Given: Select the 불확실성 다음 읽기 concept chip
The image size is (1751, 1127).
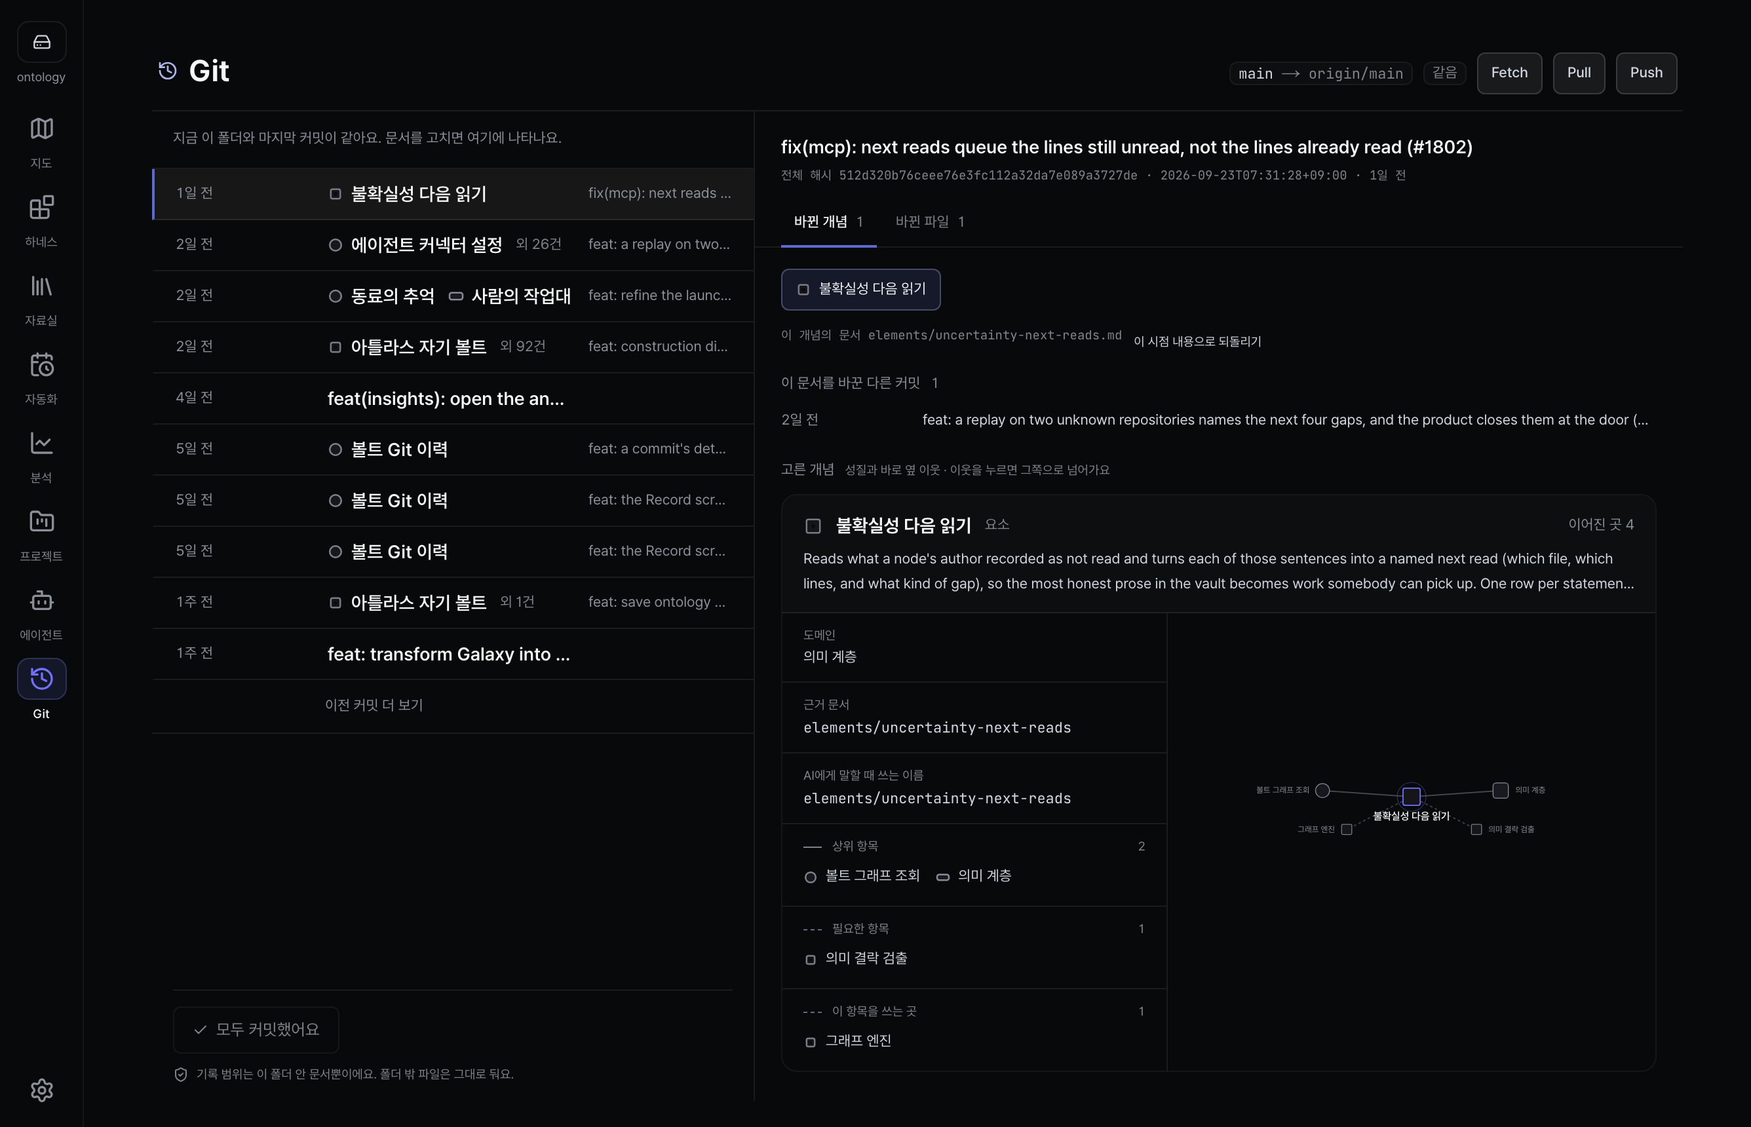Looking at the screenshot, I should pos(860,289).
